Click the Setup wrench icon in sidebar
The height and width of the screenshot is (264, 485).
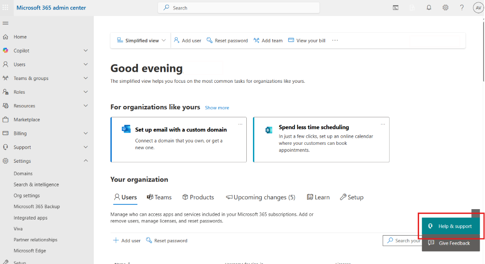(6, 262)
